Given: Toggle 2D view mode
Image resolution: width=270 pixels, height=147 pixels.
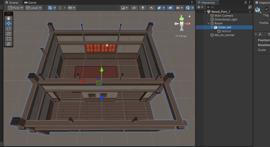Looking at the screenshot, I should coord(134,8).
